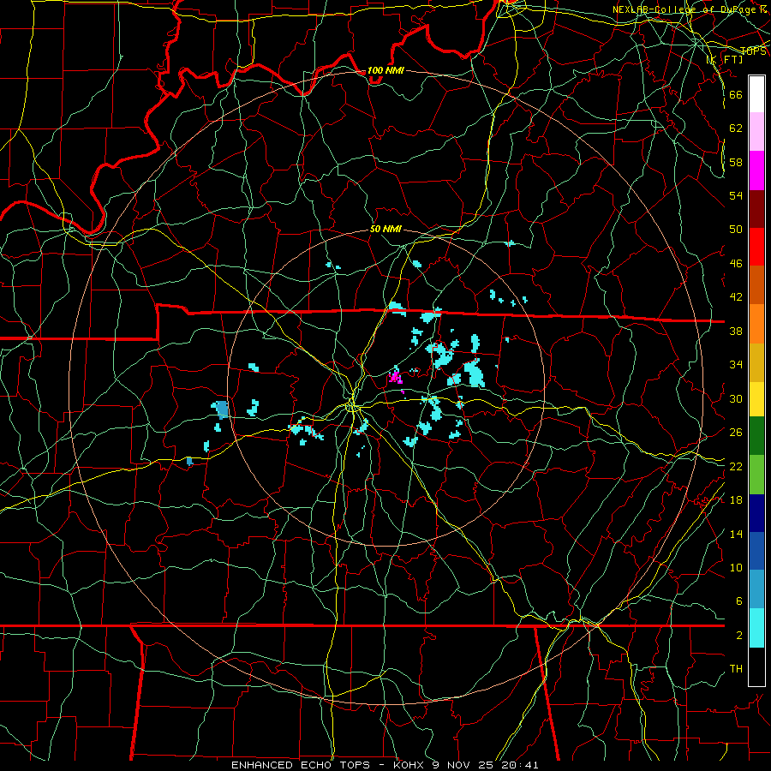Click the '50 NMI' range ring label
The width and height of the screenshot is (771, 771).
[385, 230]
